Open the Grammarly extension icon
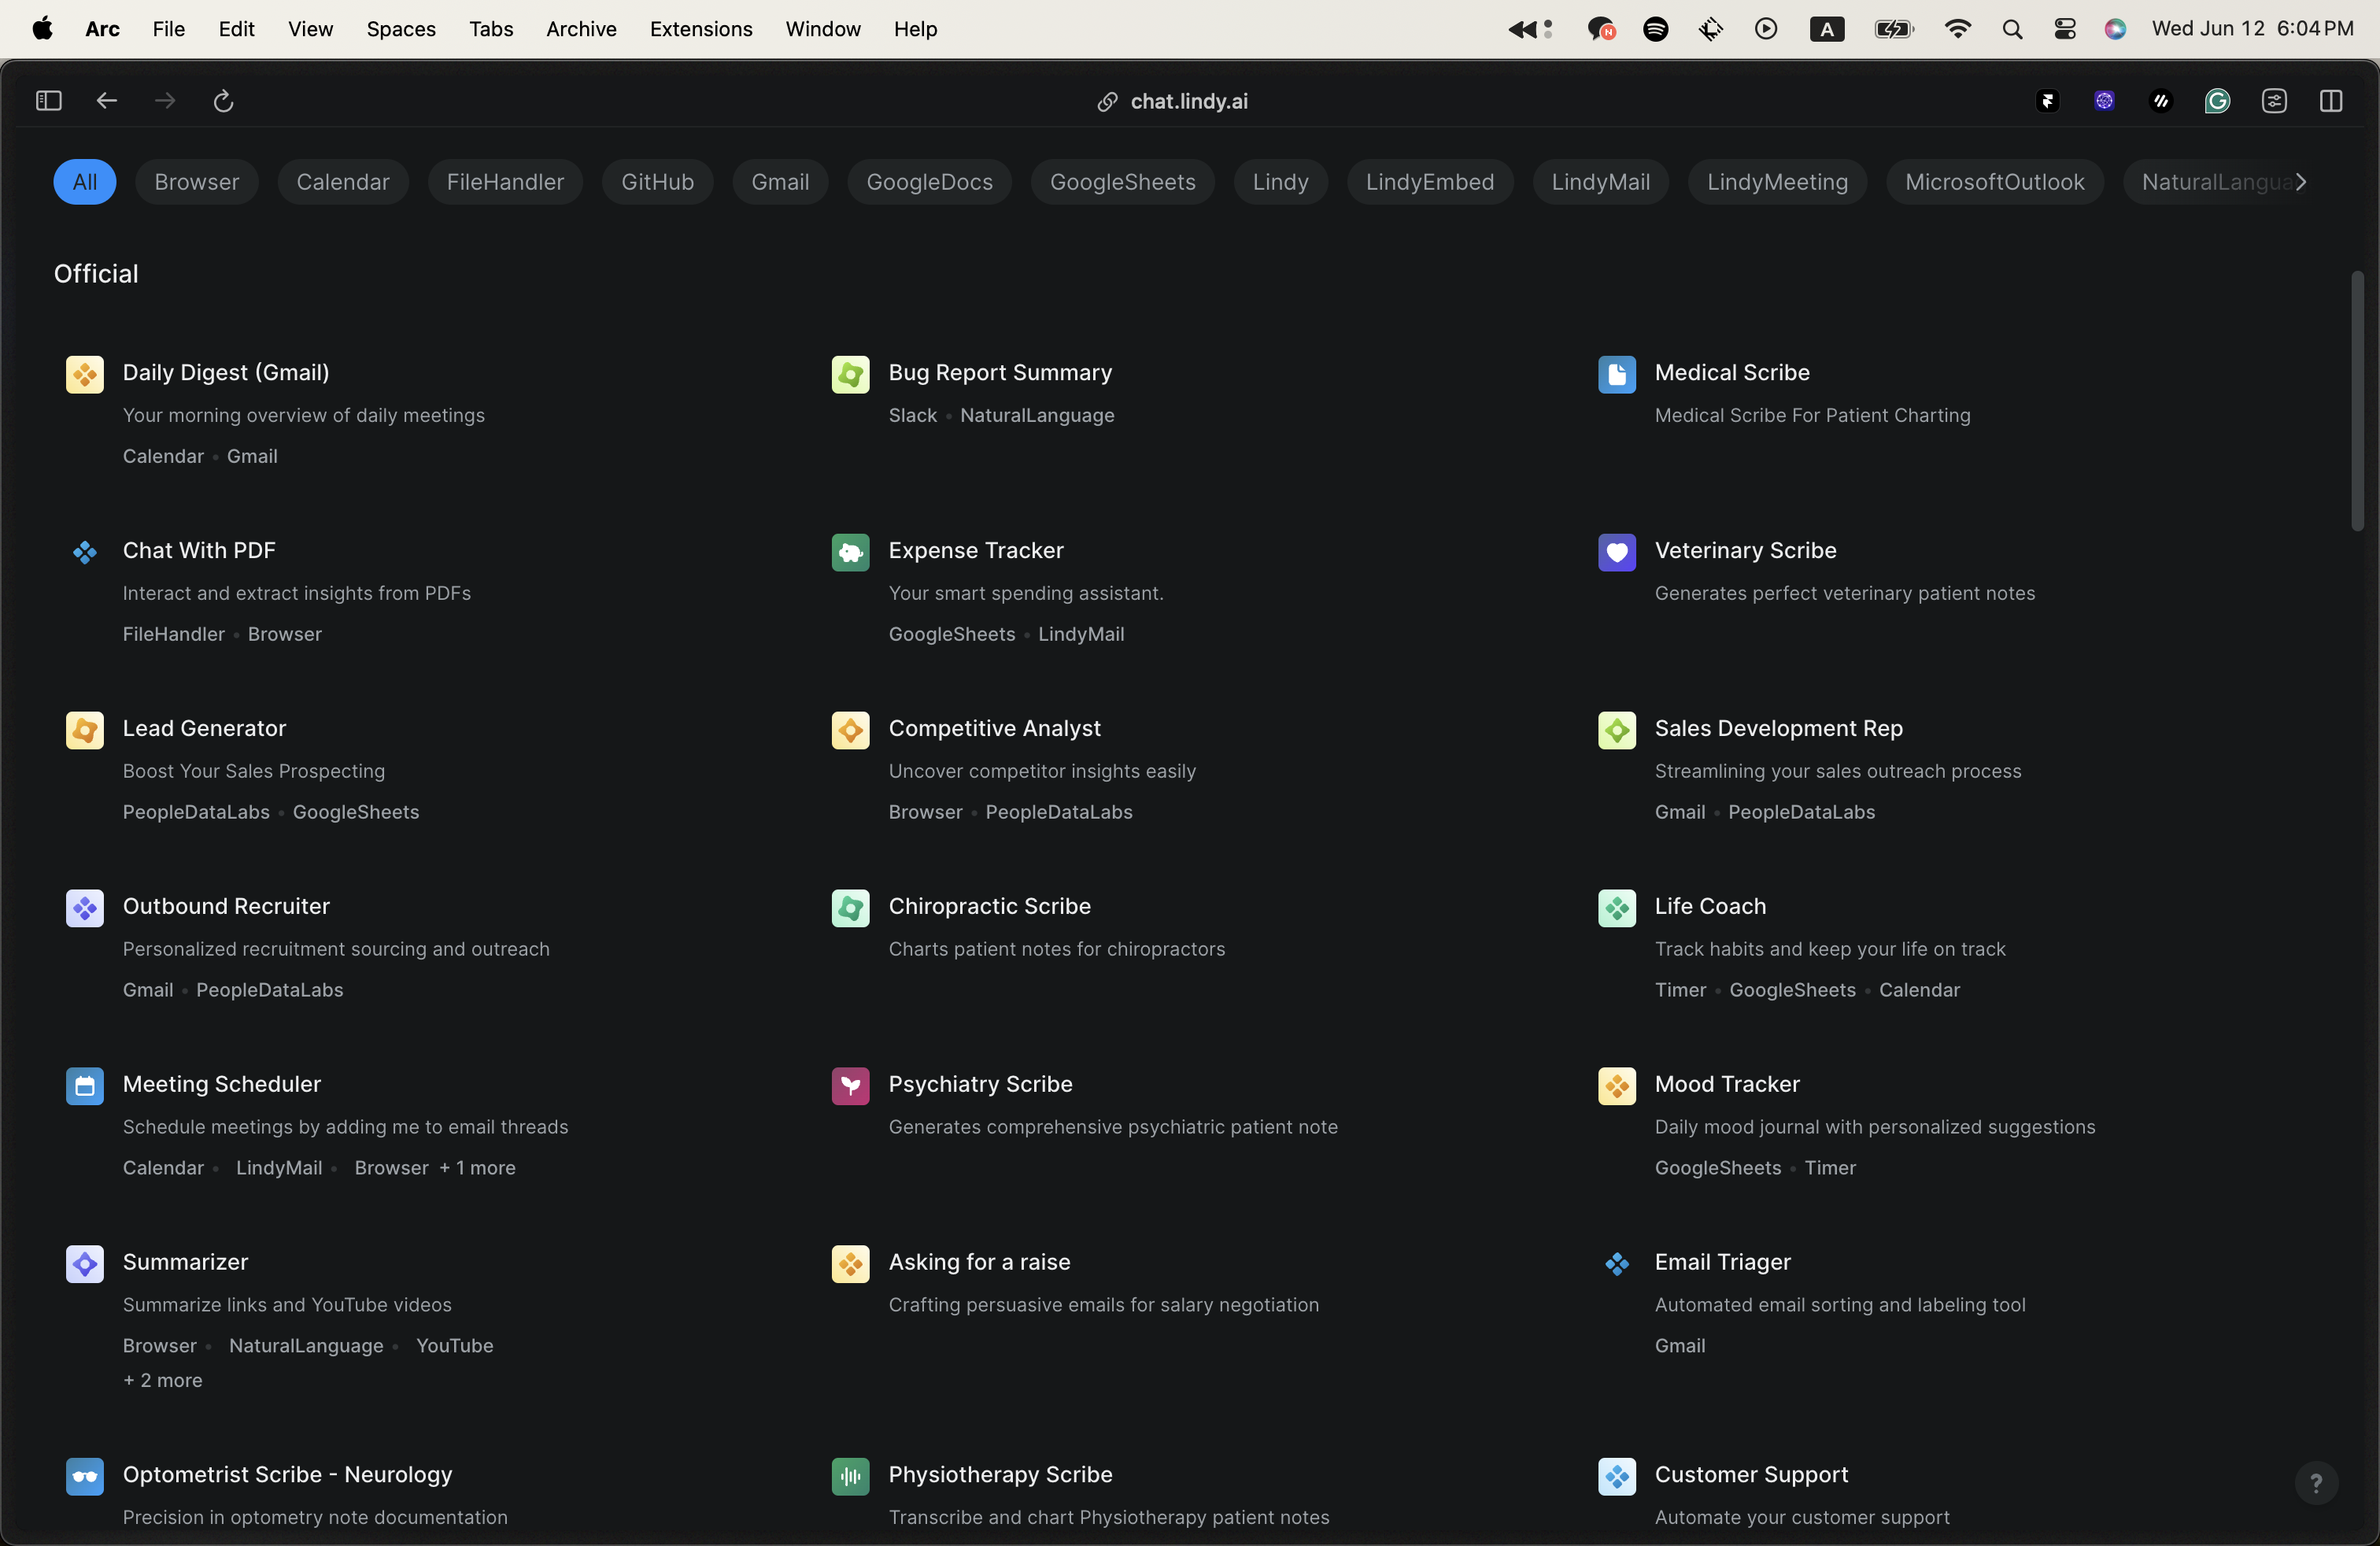This screenshot has width=2380, height=1546. 2218,101
